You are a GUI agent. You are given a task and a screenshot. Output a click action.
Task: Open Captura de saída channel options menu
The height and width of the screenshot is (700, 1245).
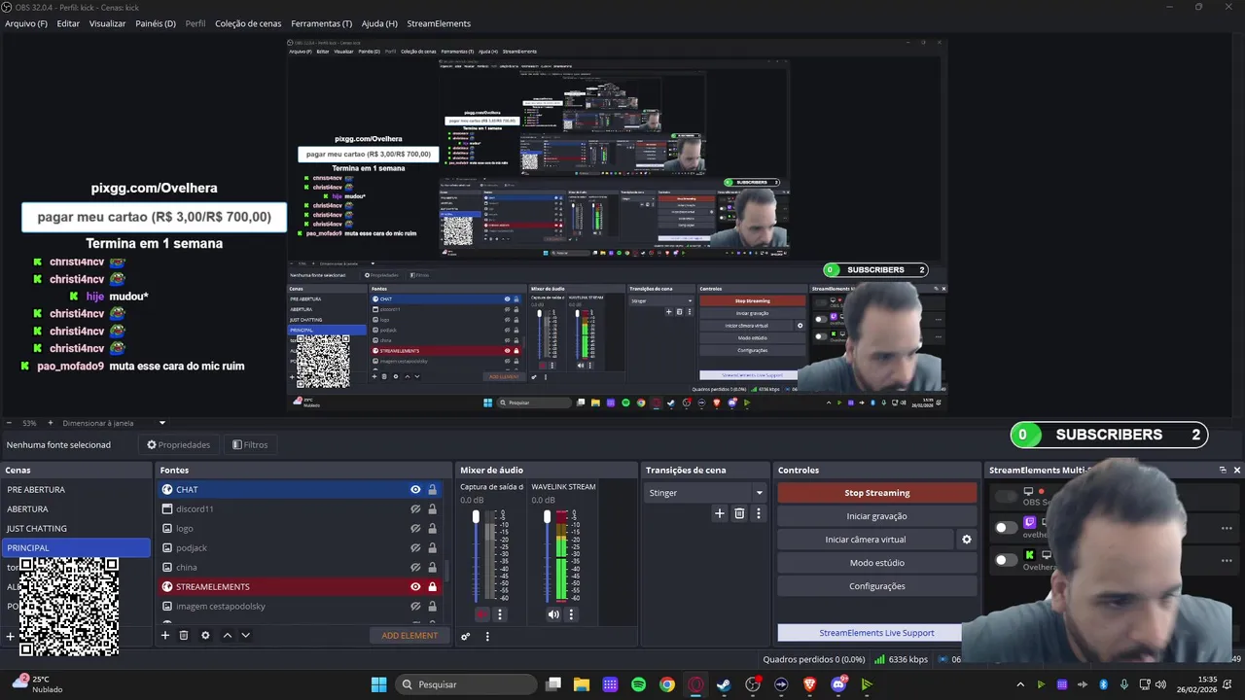point(500,614)
